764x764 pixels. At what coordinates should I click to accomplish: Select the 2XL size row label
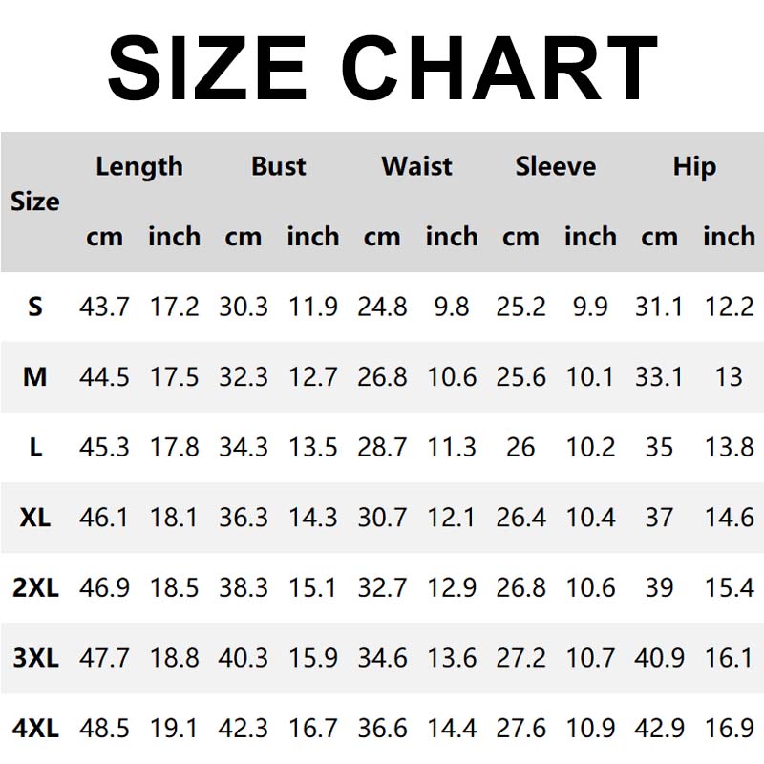point(35,587)
